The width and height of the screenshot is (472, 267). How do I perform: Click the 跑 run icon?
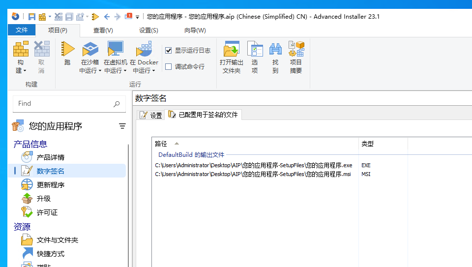click(x=68, y=49)
